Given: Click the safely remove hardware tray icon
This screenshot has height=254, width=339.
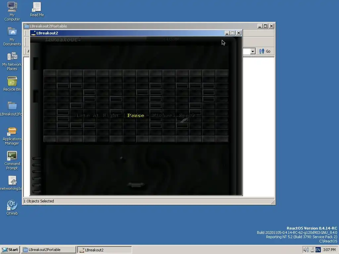Looking at the screenshot, I should (312, 250).
